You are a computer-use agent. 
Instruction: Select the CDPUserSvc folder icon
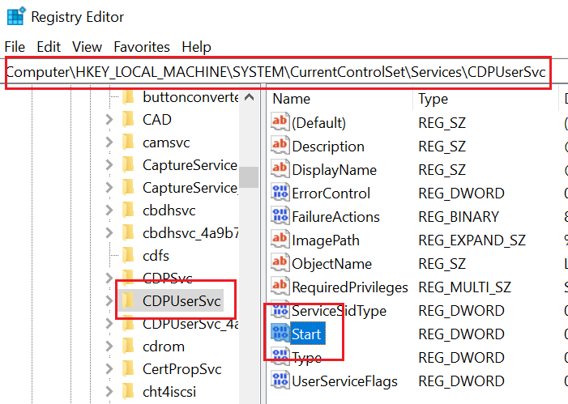[x=128, y=301]
